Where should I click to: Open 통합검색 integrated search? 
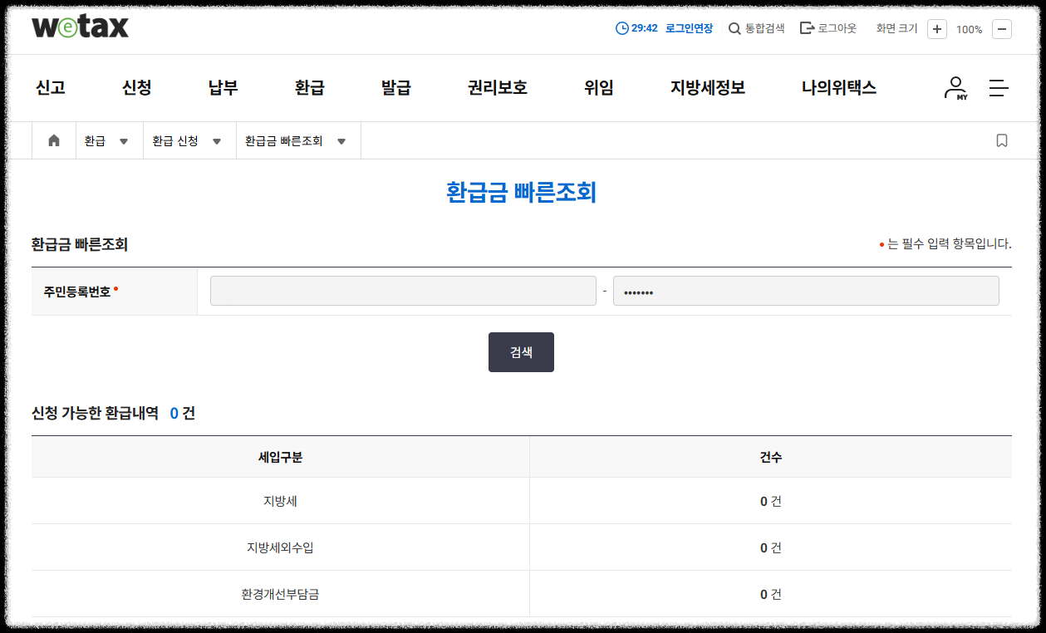coord(756,28)
